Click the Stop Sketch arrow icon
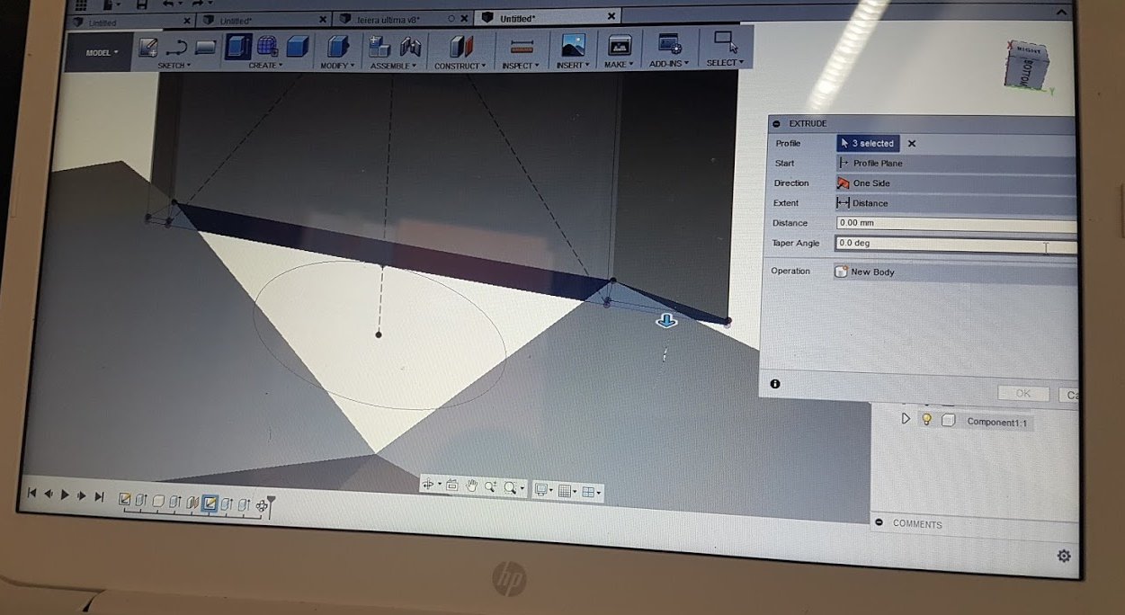This screenshot has width=1125, height=615. click(x=176, y=49)
